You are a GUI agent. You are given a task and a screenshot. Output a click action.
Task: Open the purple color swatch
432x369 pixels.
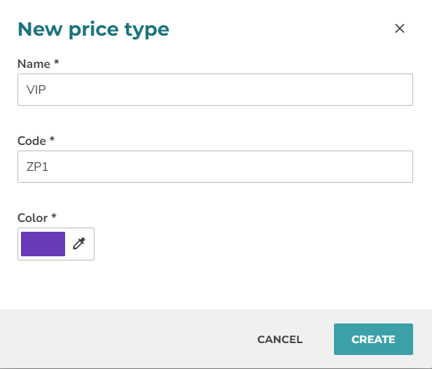pos(43,244)
